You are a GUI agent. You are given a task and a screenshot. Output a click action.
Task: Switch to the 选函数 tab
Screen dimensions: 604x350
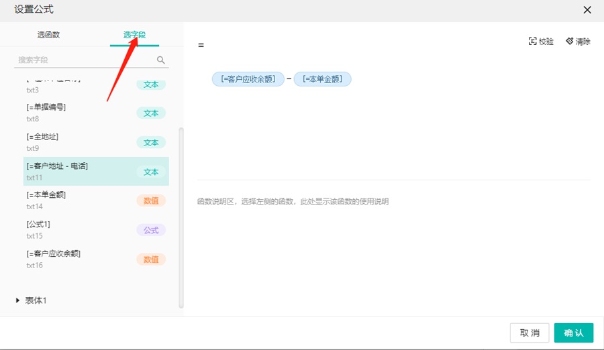(48, 35)
